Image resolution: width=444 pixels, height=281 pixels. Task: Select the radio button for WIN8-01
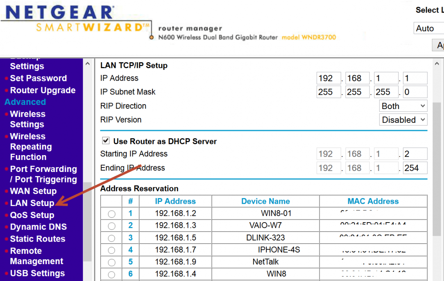(x=112, y=214)
